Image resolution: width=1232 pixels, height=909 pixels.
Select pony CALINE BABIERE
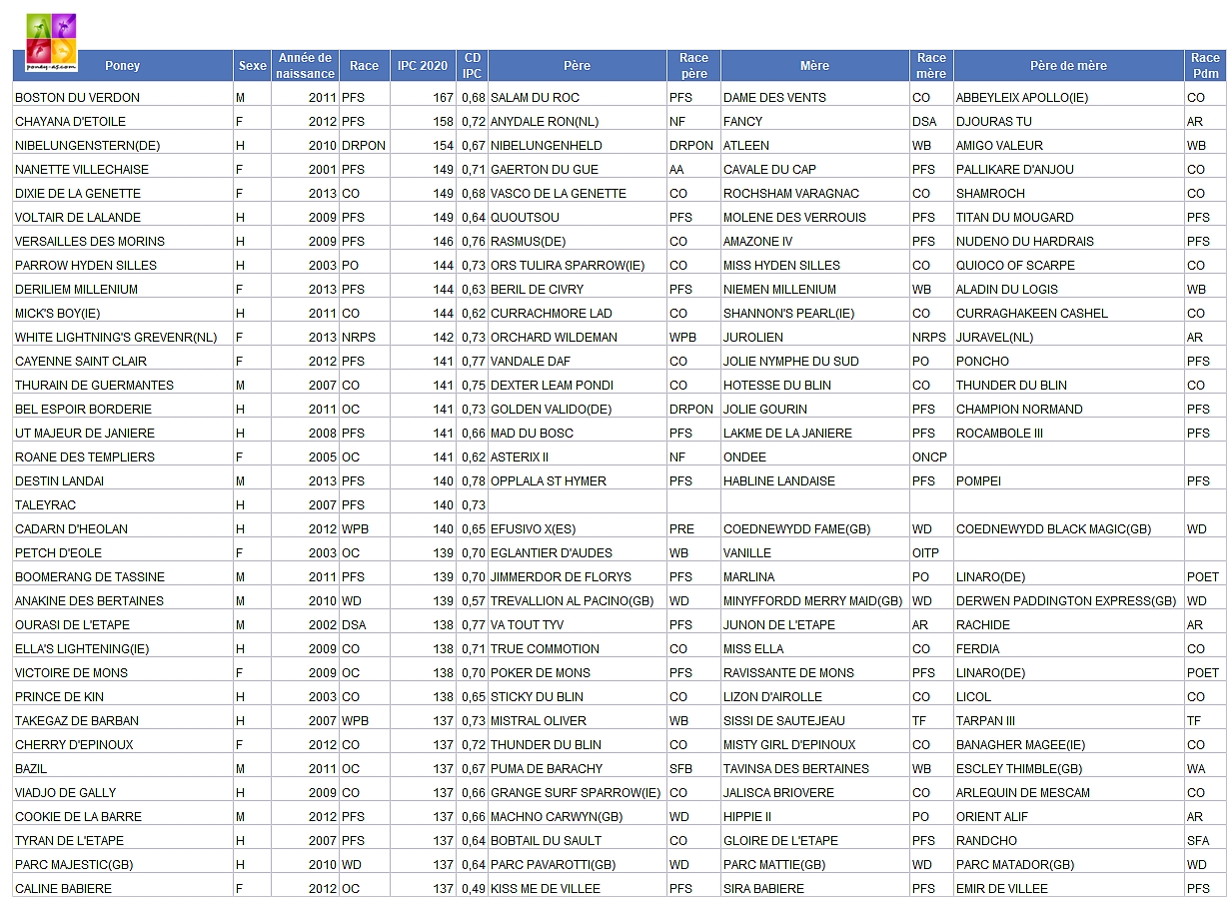click(63, 889)
